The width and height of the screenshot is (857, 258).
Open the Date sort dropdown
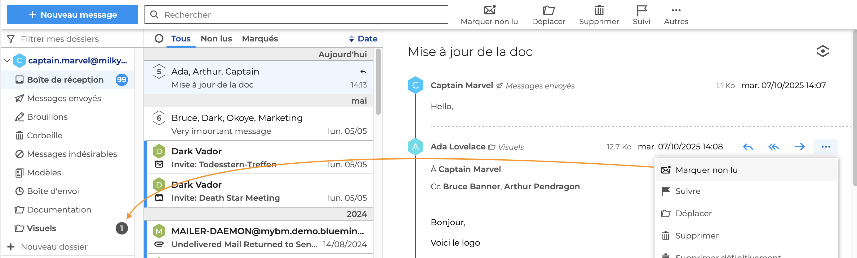point(363,39)
